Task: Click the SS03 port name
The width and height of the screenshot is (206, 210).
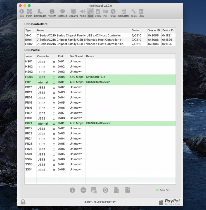Action: point(29,164)
